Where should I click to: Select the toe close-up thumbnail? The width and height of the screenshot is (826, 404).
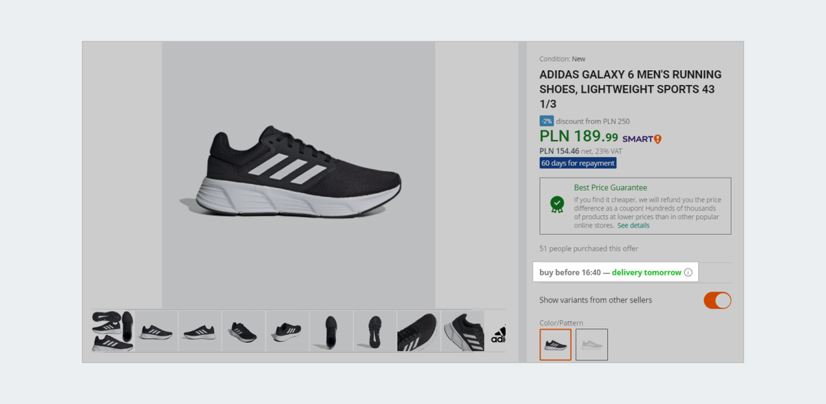pyautogui.click(x=418, y=332)
